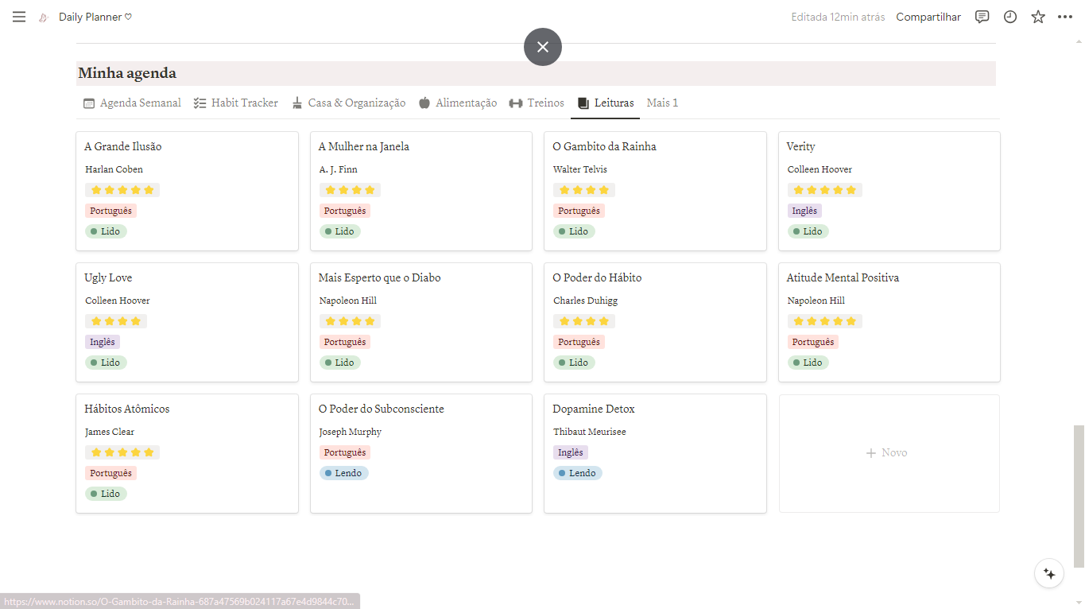The height and width of the screenshot is (609, 1085).
Task: Open the Atitude Mental Positiva card
Action: click(889, 322)
